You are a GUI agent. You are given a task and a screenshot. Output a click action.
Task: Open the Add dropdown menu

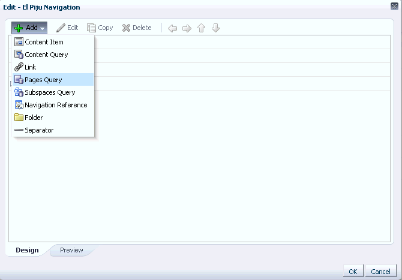(x=29, y=28)
